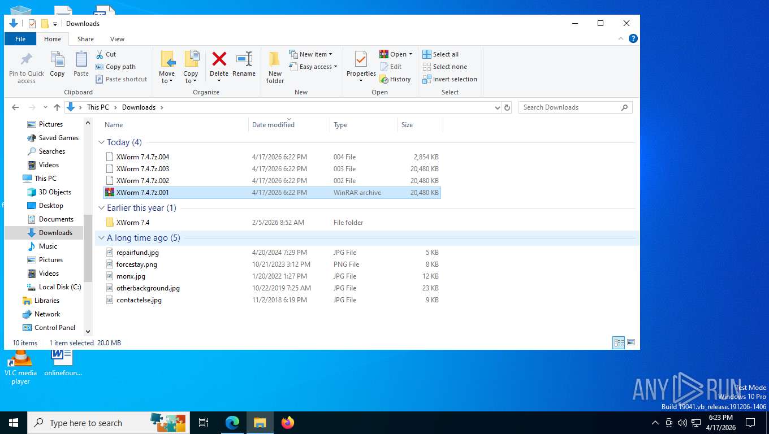Collapse the ribbon with the chevron
Image resolution: width=769 pixels, height=434 pixels.
point(621,38)
